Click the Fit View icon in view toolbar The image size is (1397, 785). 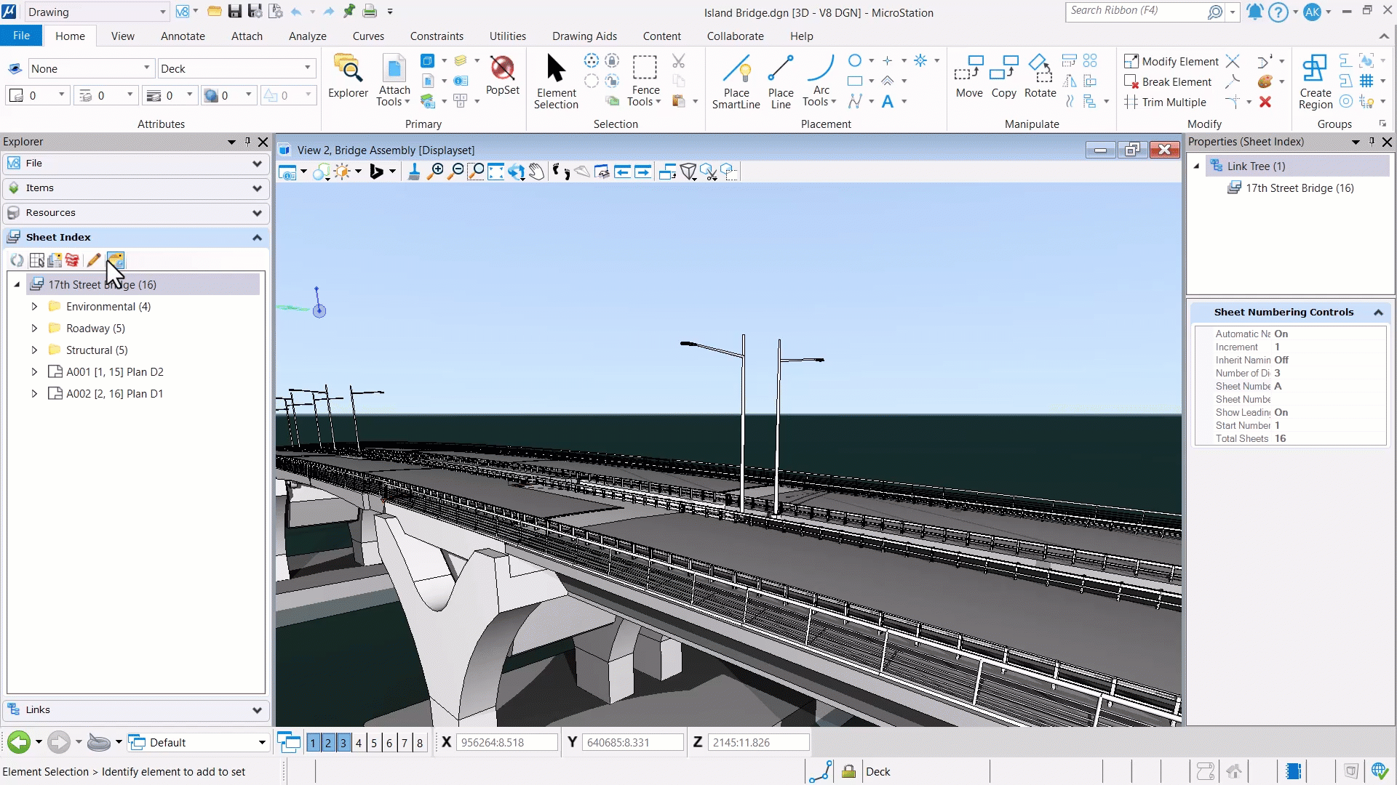click(x=495, y=172)
